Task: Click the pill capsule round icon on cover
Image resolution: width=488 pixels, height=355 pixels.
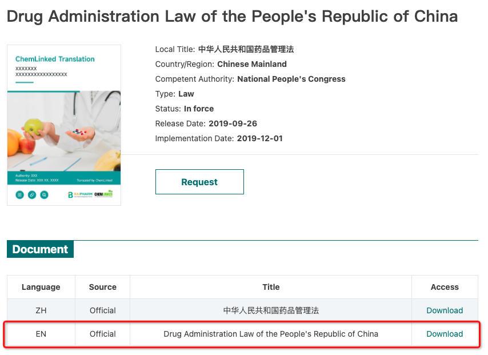Action: tap(32, 195)
